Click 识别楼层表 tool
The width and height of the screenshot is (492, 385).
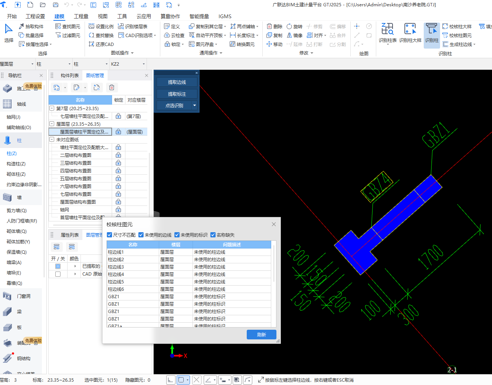[132, 26]
